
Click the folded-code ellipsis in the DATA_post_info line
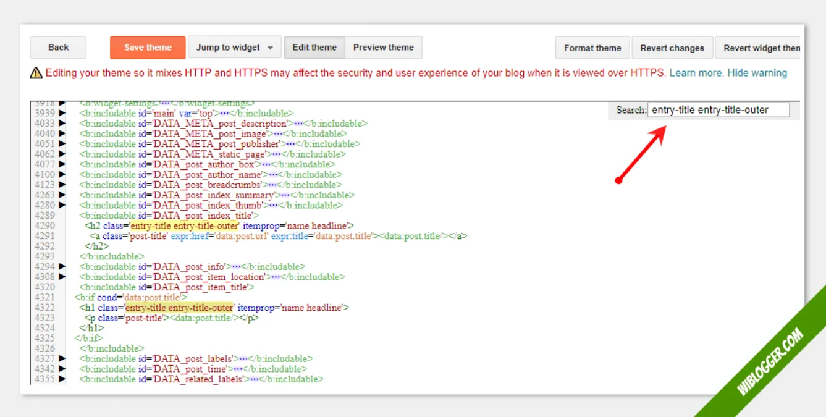[x=236, y=267]
